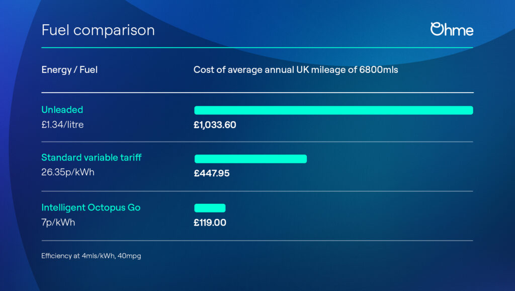Screen dimensions: 515x291
Task: Click the teal line under Fuel comparison
Action: coord(257,47)
